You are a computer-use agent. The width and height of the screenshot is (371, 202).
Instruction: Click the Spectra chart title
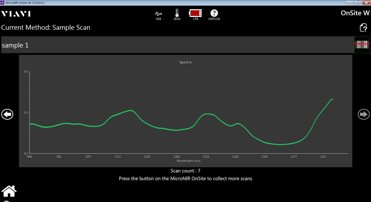point(185,62)
